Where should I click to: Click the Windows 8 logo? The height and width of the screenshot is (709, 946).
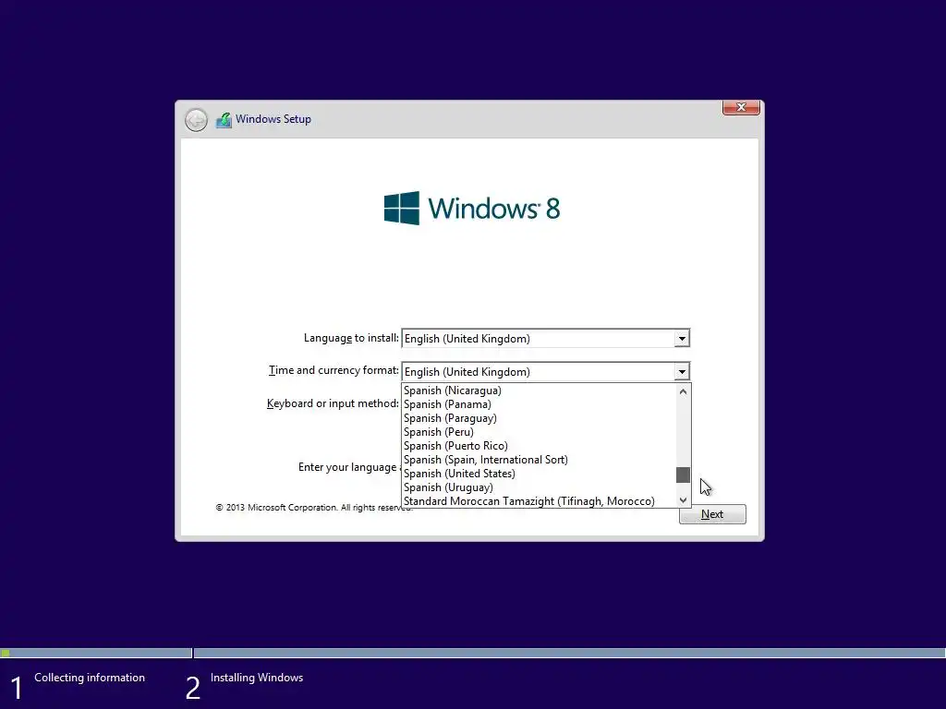[472, 209]
